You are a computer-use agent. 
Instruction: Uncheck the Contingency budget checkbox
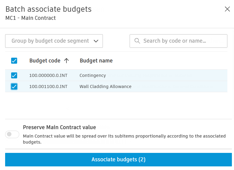pos(14,75)
